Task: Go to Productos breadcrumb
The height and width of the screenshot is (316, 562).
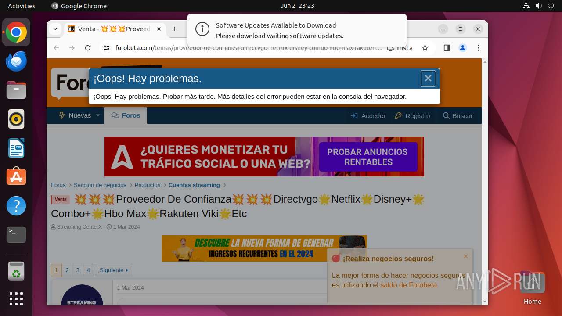Action: tap(148, 185)
